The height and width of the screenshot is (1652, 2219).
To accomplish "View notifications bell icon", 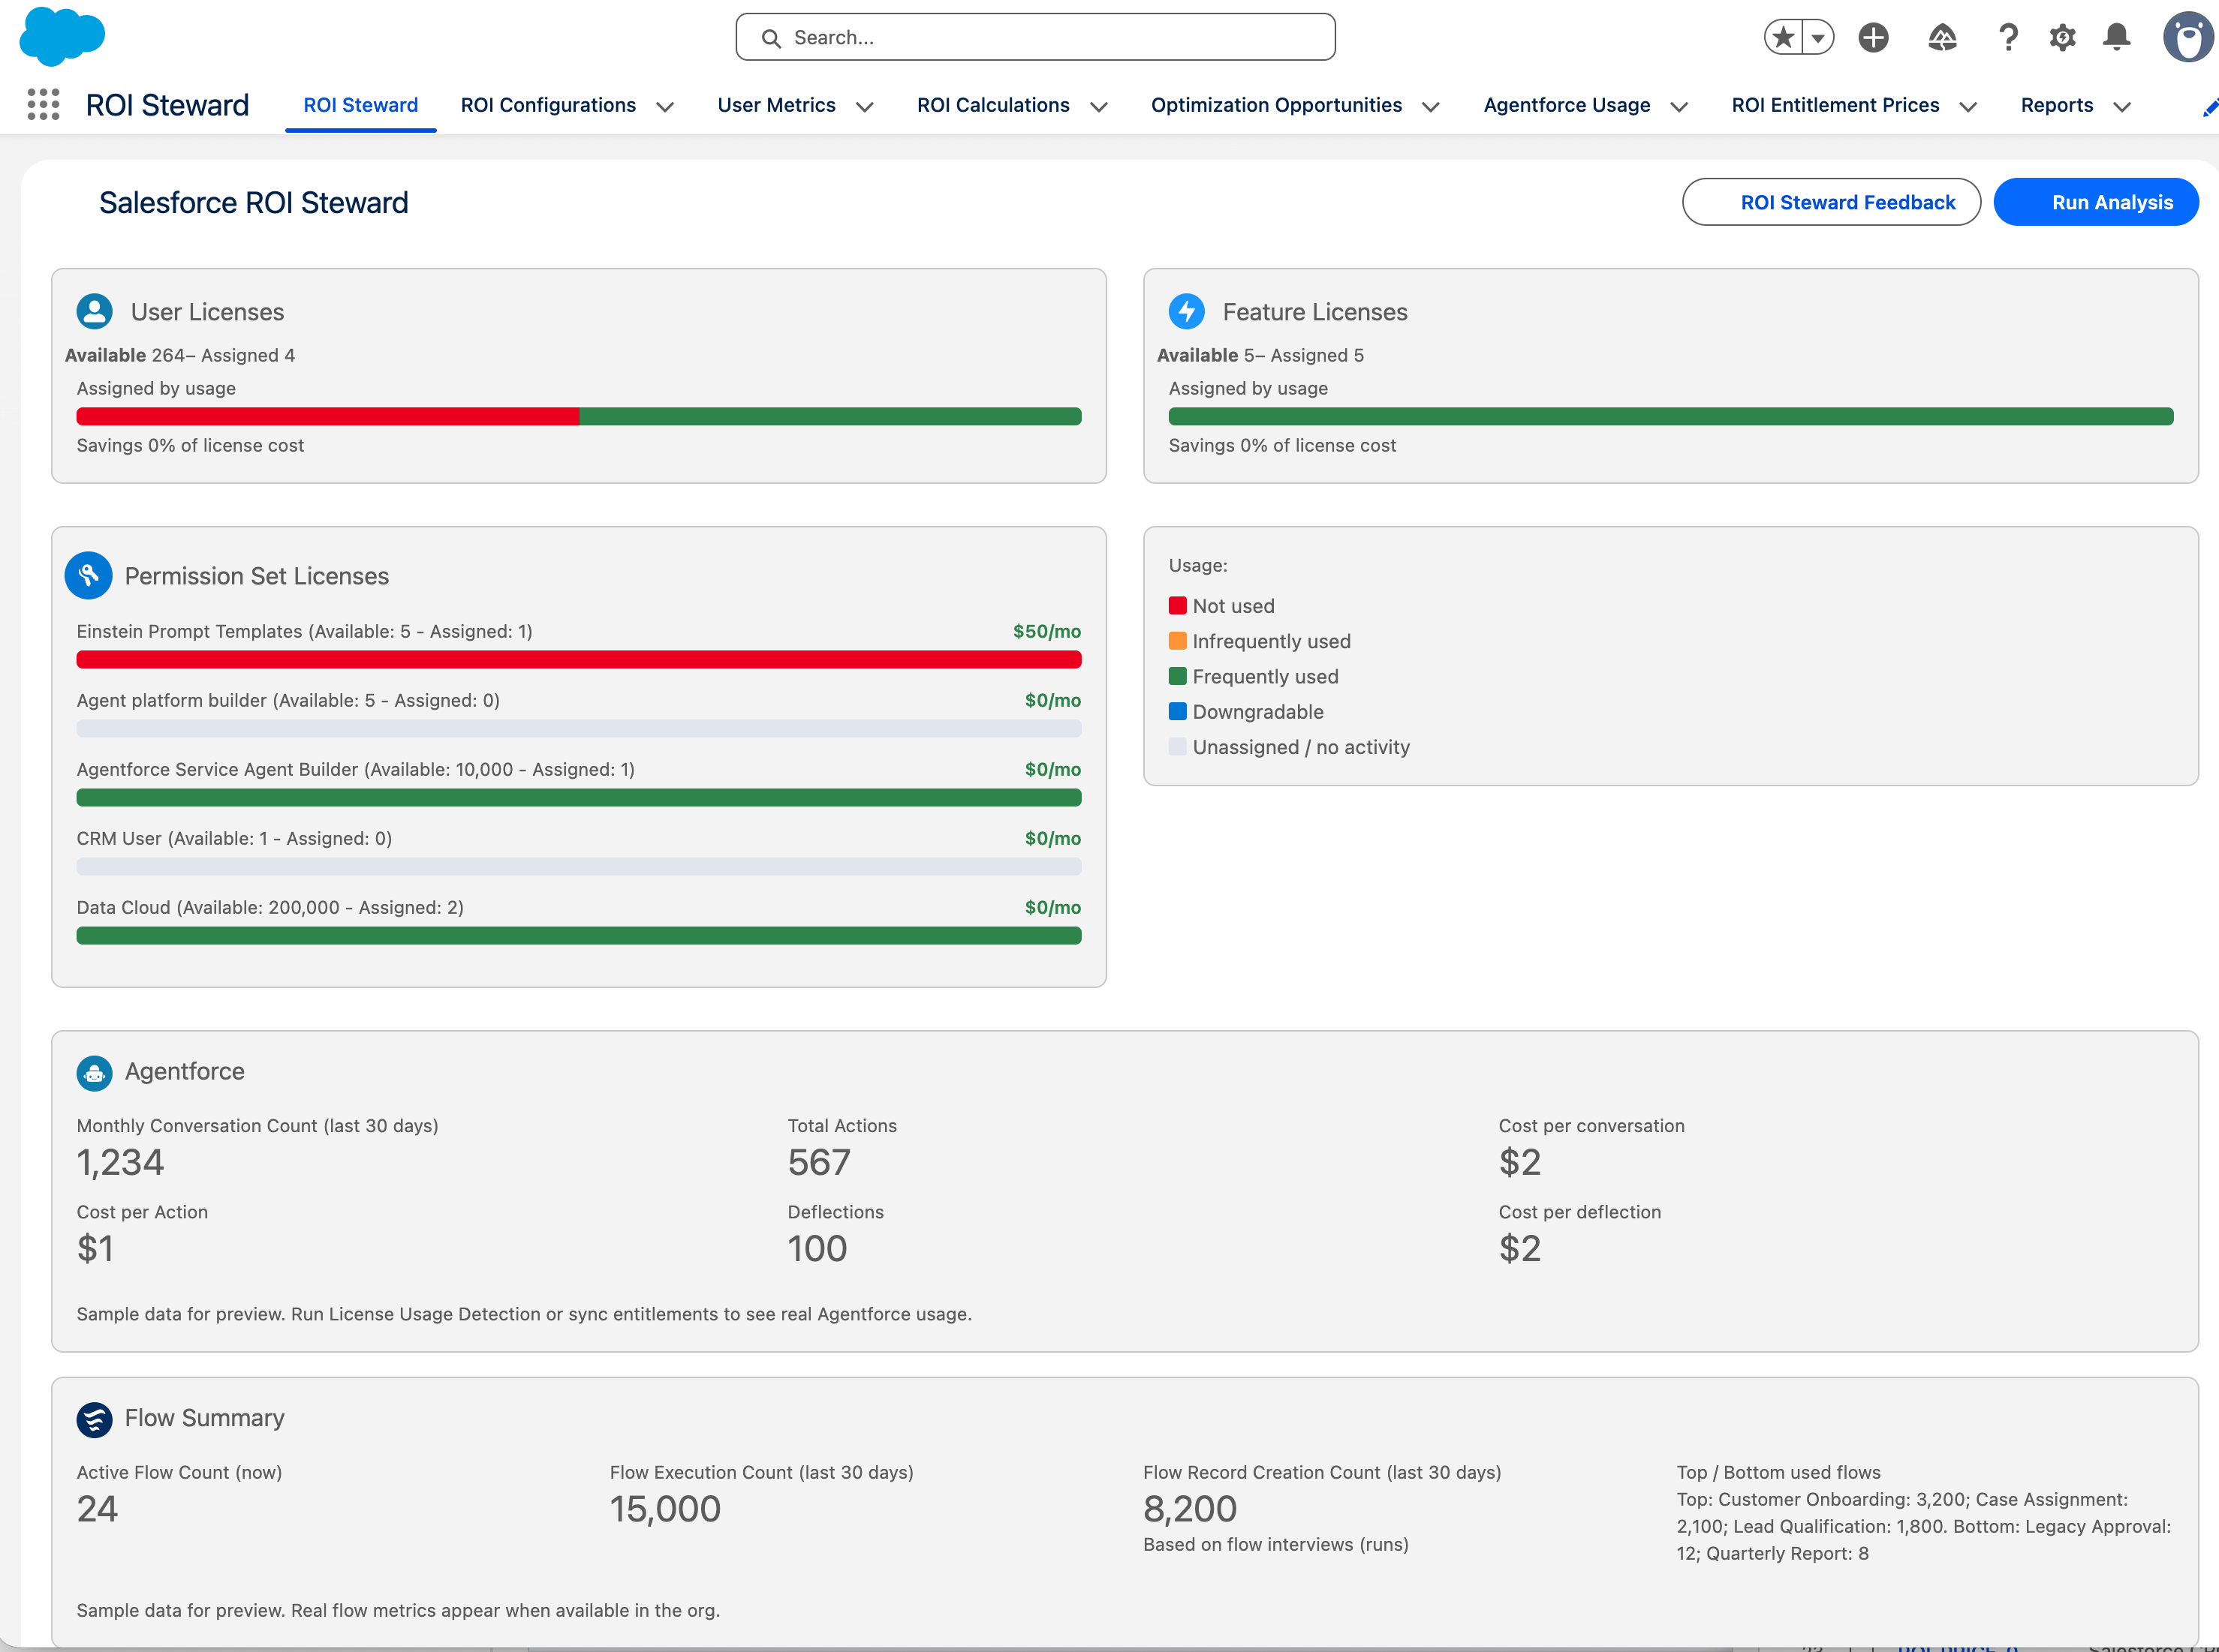I will (2116, 37).
